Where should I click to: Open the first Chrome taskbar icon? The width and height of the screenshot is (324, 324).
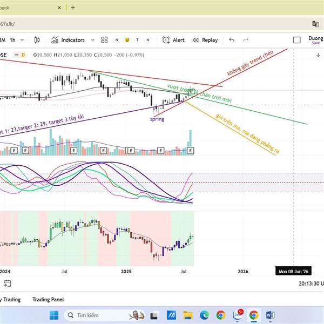coord(221,315)
